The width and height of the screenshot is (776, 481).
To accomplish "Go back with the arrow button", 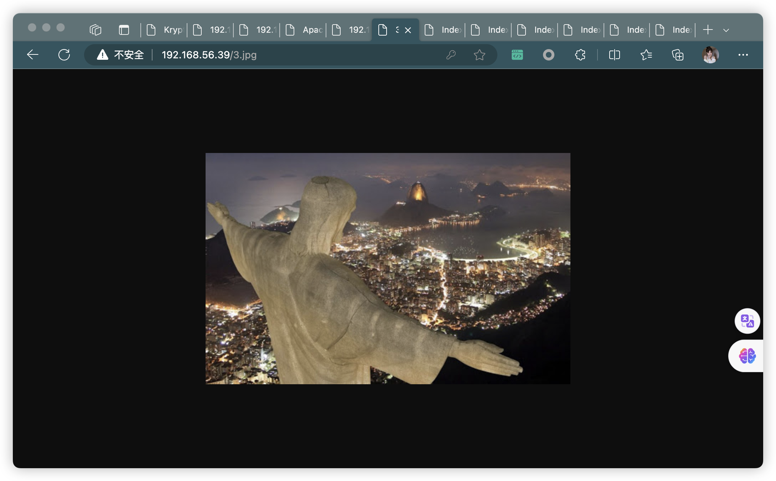I will (32, 55).
